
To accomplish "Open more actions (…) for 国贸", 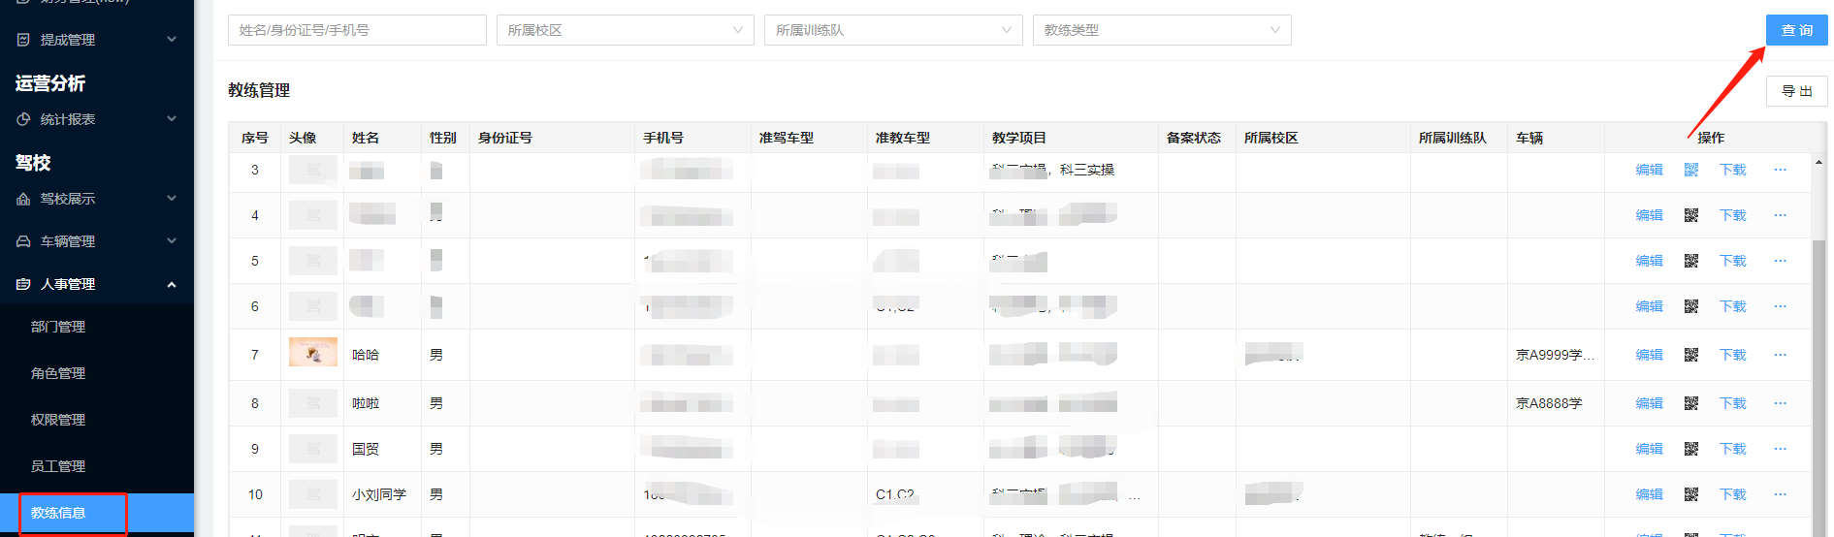I will [x=1780, y=449].
